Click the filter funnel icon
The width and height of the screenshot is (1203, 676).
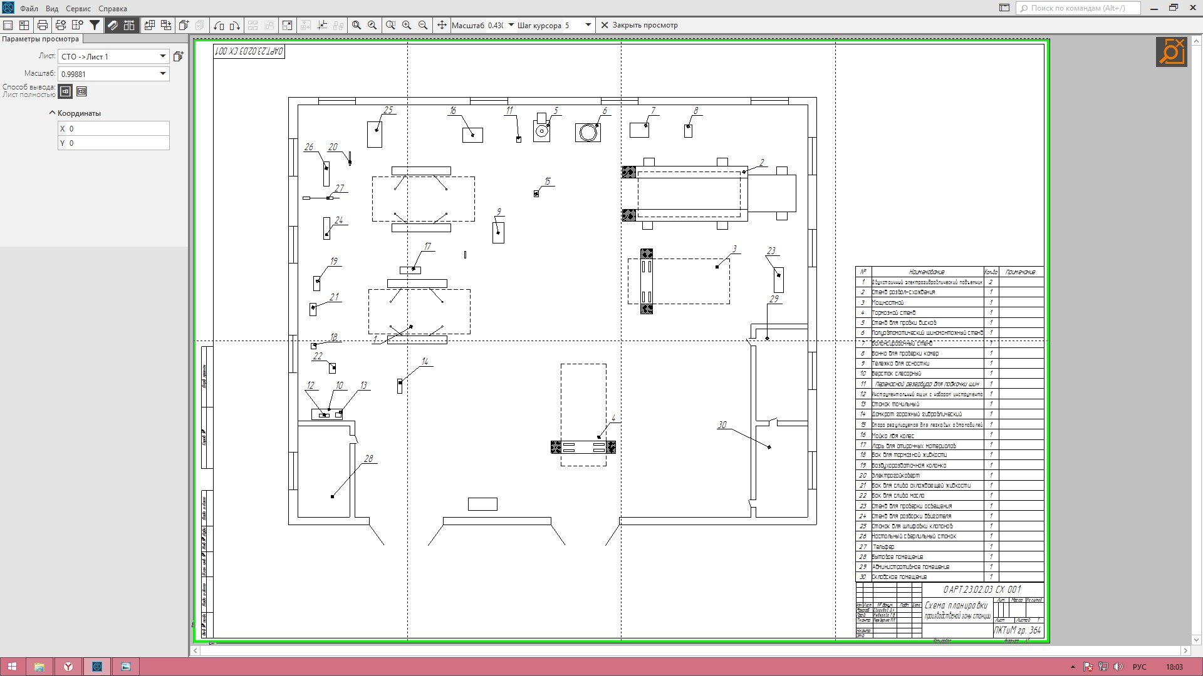coord(95,25)
